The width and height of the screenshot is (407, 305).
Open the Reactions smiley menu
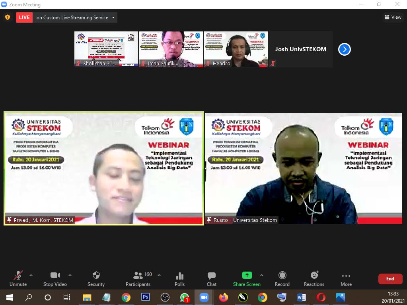314,279
